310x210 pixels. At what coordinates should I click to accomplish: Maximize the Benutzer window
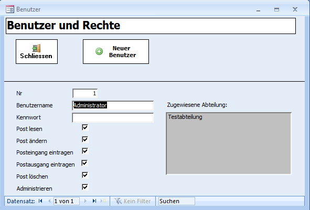click(276, 9)
